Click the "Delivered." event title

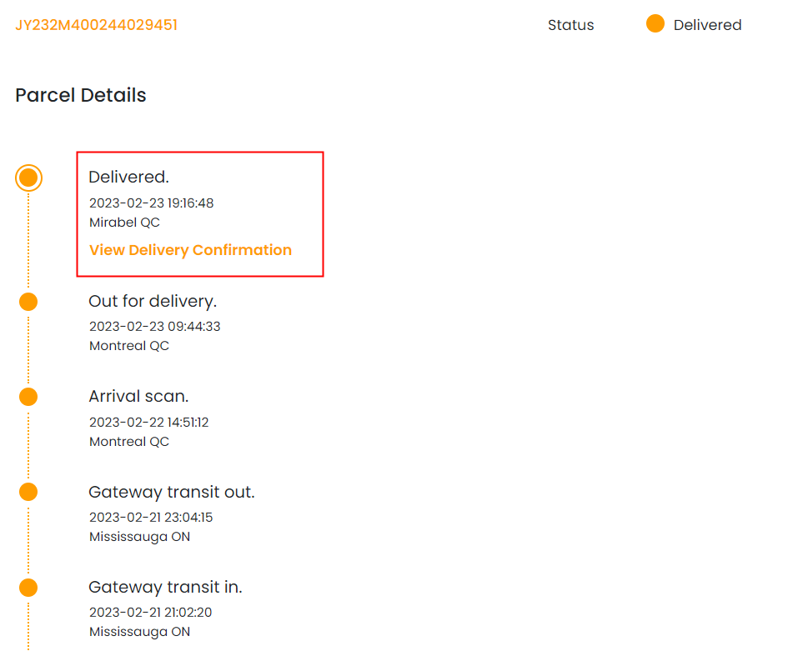point(128,177)
